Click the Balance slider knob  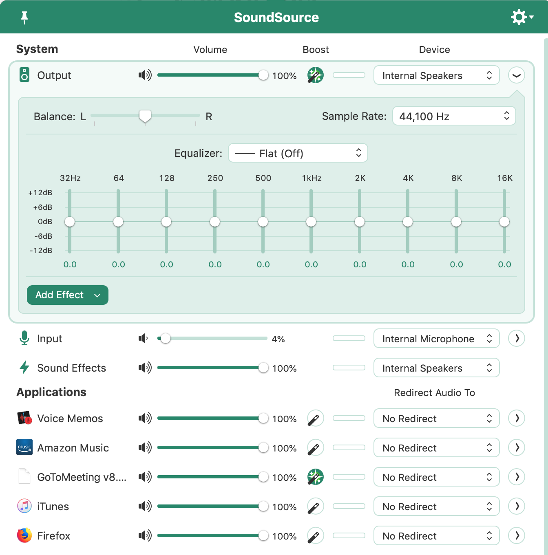(x=145, y=116)
